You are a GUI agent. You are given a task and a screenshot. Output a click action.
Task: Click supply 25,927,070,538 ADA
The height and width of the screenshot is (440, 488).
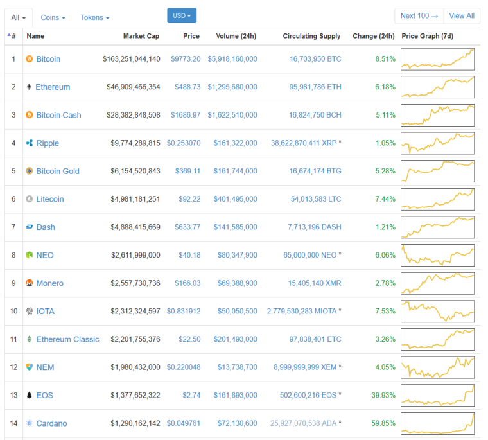[x=304, y=423]
